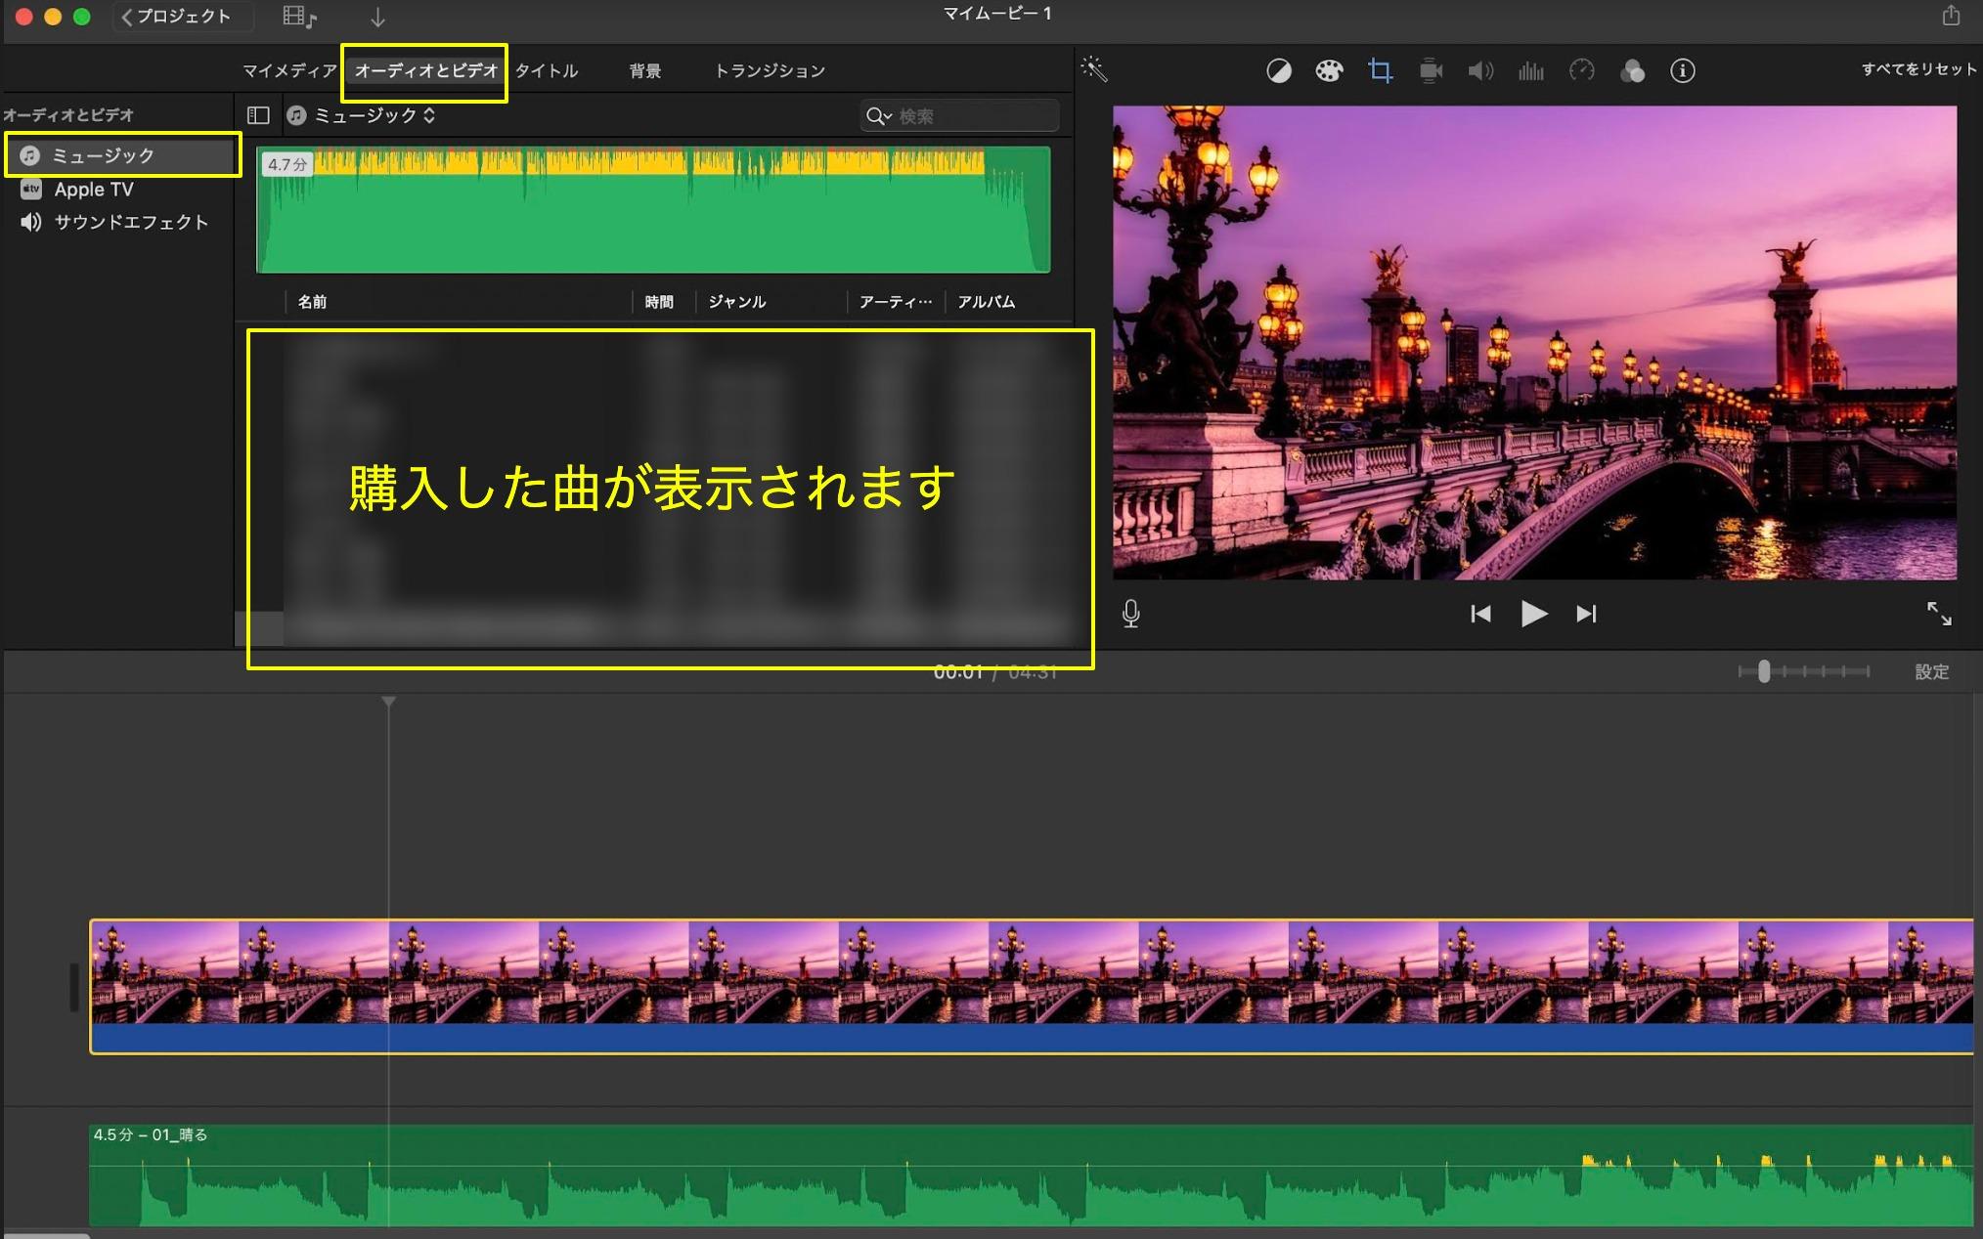Open the noise reduction equalizer icon

pos(1531,70)
